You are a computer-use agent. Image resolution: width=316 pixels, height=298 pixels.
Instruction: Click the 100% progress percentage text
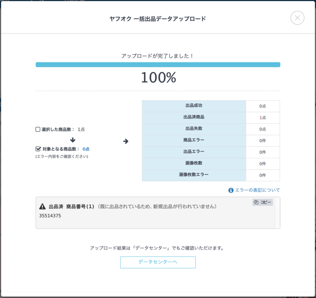pyautogui.click(x=158, y=78)
